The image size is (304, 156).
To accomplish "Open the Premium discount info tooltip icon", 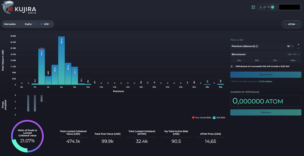I will tap(257, 46).
